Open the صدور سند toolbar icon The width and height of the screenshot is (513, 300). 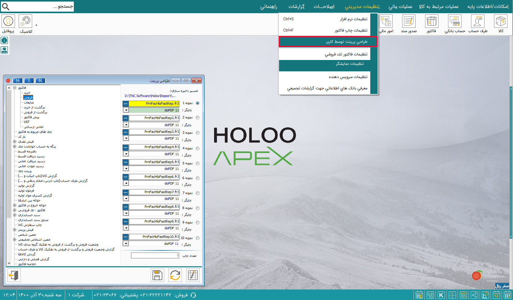[x=409, y=21]
